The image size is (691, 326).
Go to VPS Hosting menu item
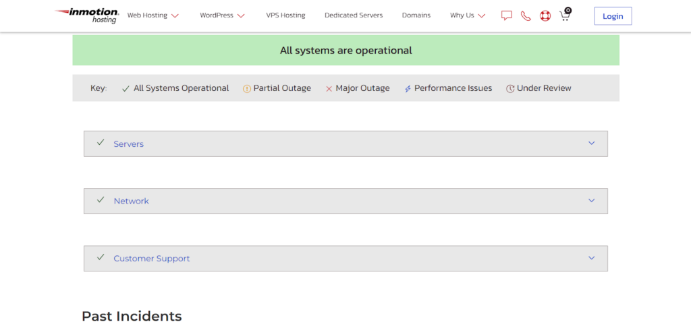pyautogui.click(x=285, y=15)
